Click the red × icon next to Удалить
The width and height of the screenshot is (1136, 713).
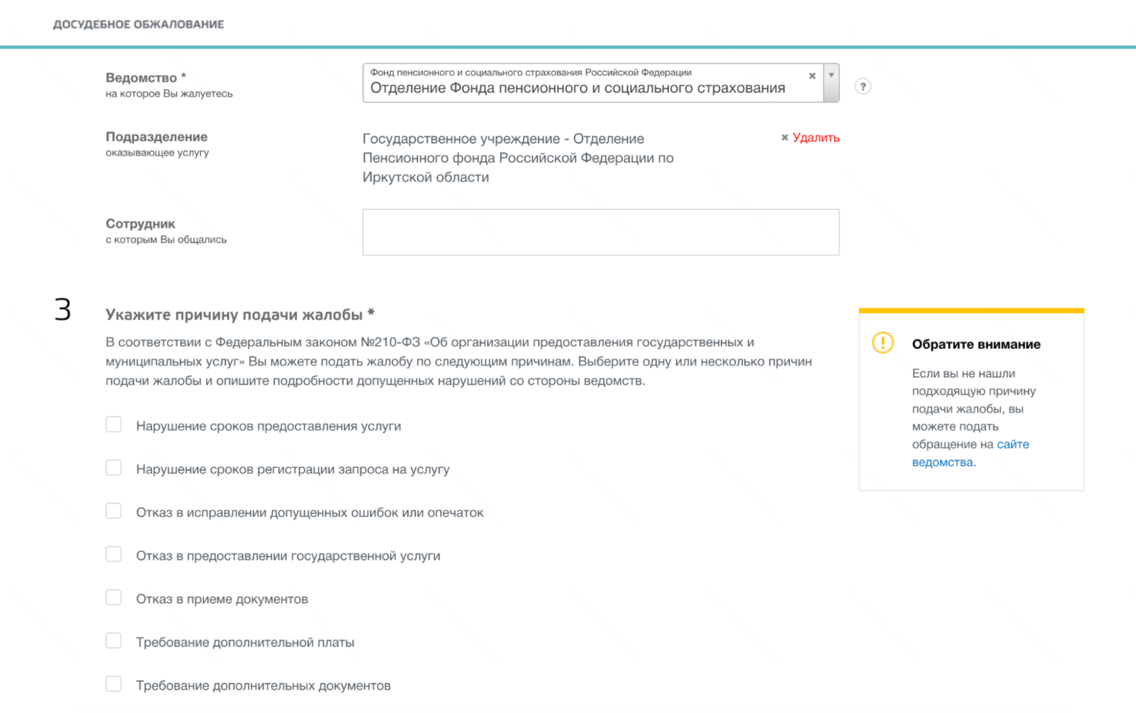pos(784,138)
